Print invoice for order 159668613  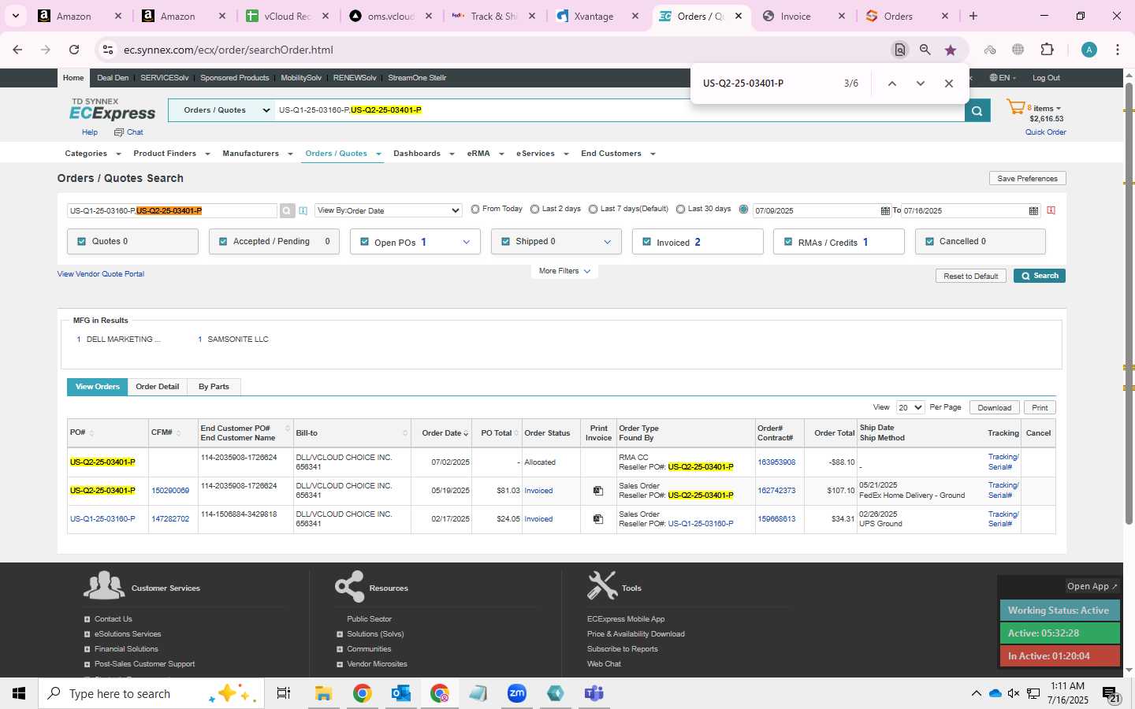pyautogui.click(x=598, y=519)
